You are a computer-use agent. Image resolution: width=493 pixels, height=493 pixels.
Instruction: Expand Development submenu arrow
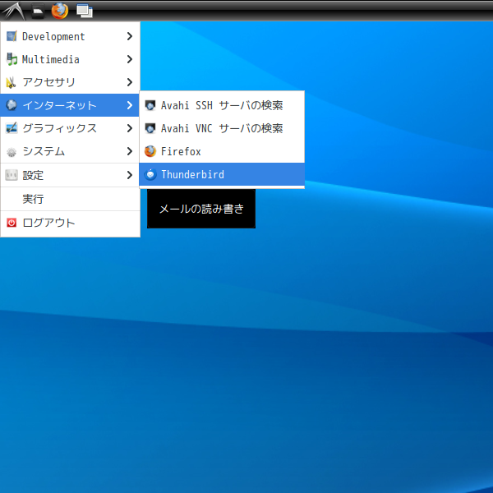tap(130, 36)
